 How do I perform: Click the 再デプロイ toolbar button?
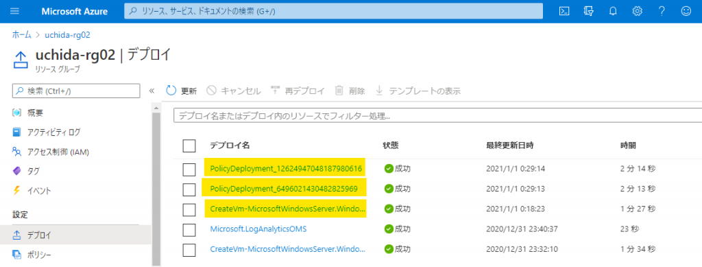coord(298,91)
